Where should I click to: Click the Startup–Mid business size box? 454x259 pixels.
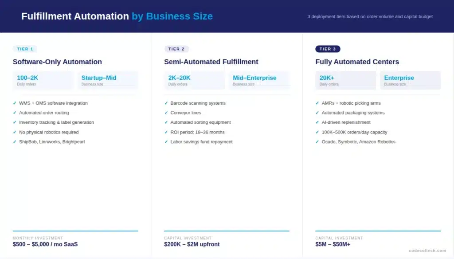pyautogui.click(x=108, y=80)
